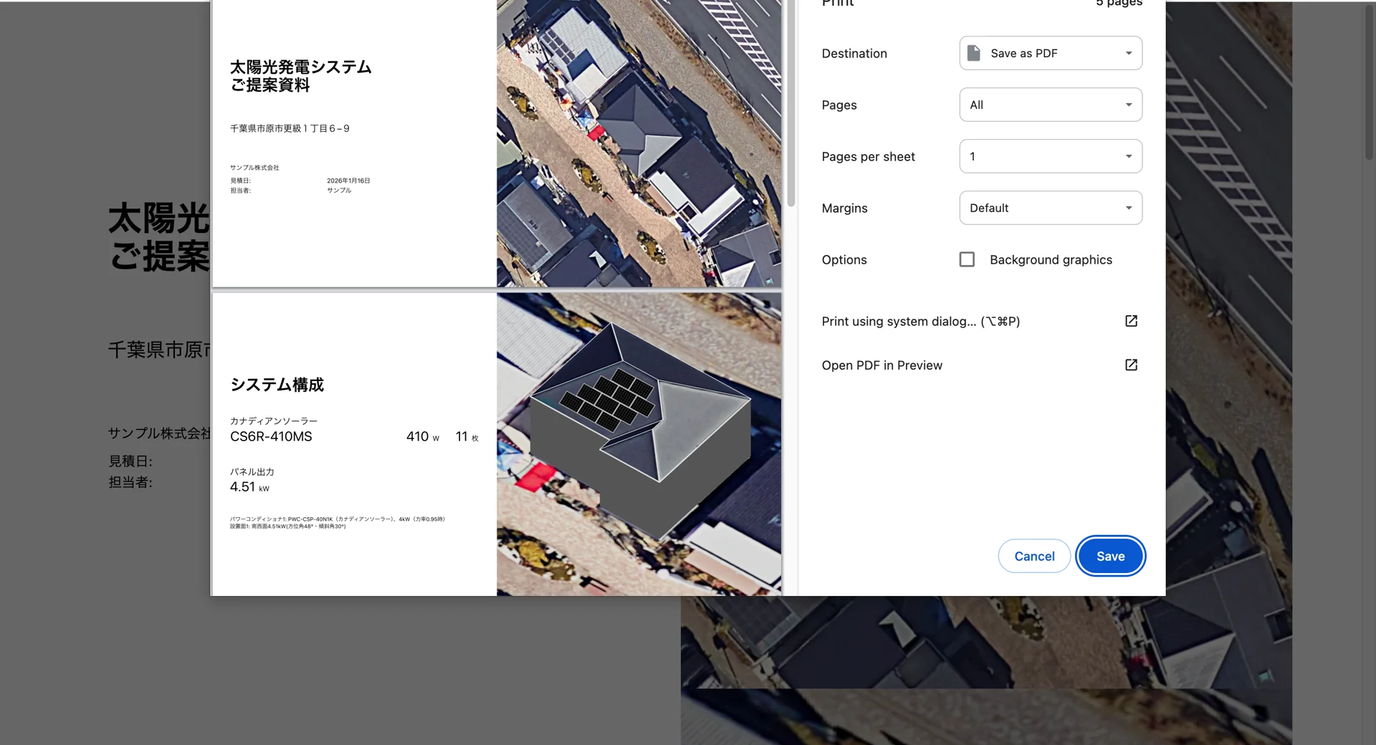The image size is (1376, 745).
Task: Enable the Background graphics checkbox
Action: 967,259
